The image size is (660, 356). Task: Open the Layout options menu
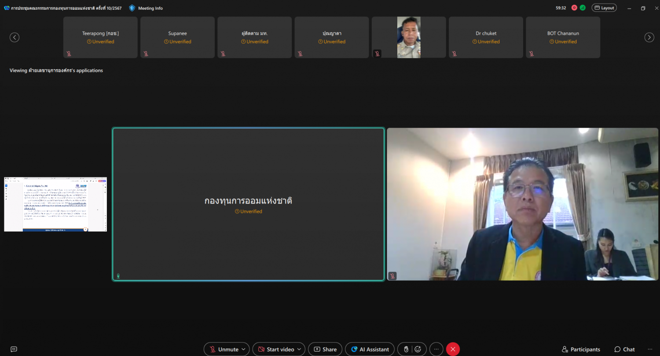[604, 7]
